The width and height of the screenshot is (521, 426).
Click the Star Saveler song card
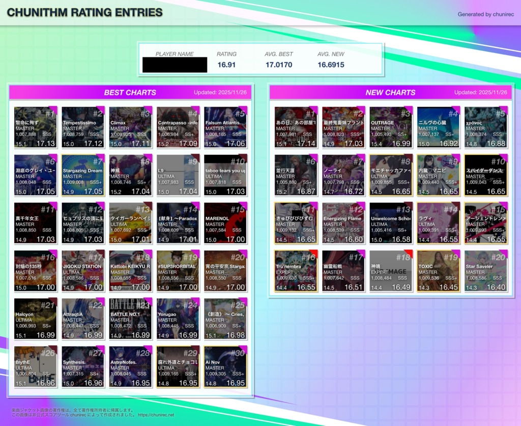coord(486,271)
